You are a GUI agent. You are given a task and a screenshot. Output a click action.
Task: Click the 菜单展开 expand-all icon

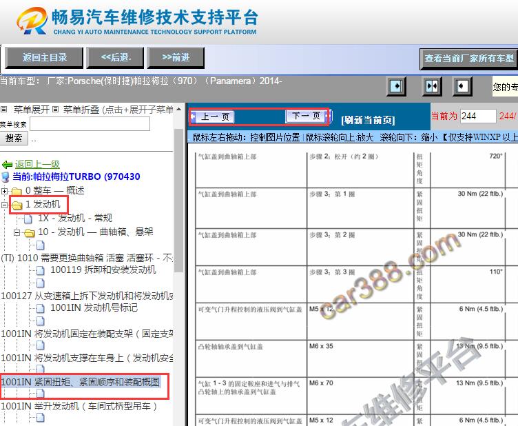click(3, 110)
